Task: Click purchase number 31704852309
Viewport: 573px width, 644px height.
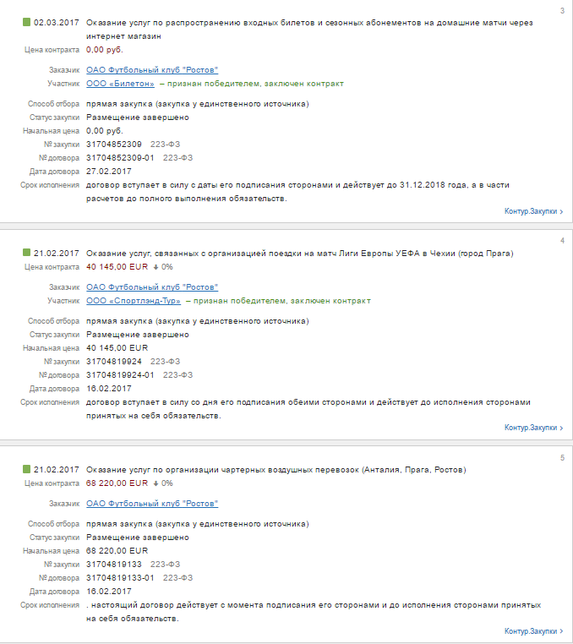Action: pyautogui.click(x=114, y=145)
